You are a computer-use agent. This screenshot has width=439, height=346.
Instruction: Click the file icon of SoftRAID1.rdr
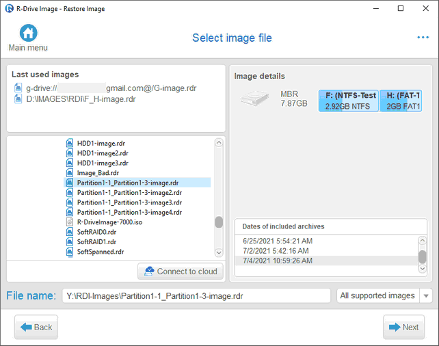(70, 241)
